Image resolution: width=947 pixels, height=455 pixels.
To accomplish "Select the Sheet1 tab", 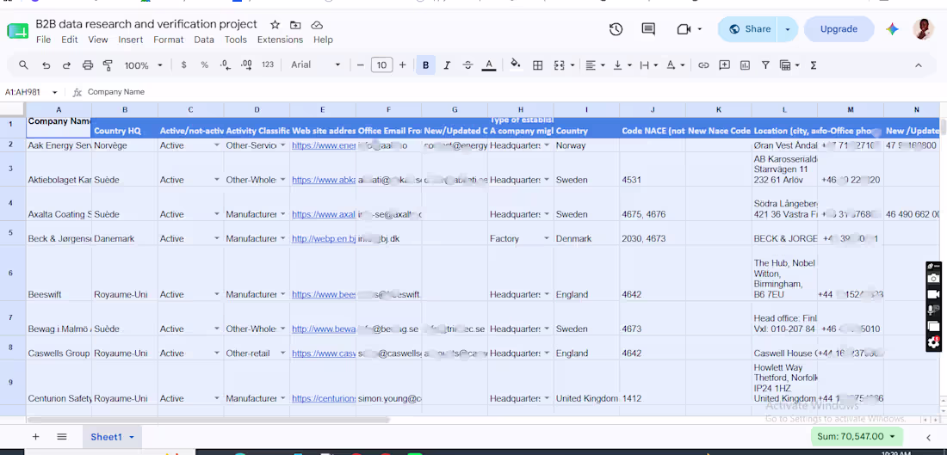I will (112, 437).
